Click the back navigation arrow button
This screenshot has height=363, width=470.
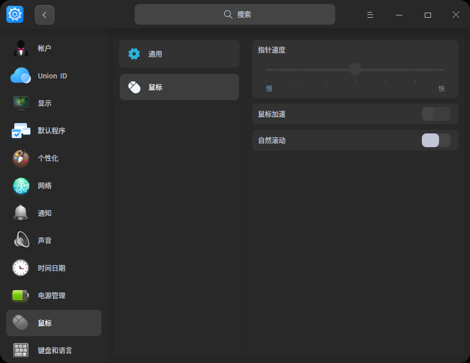coord(45,14)
